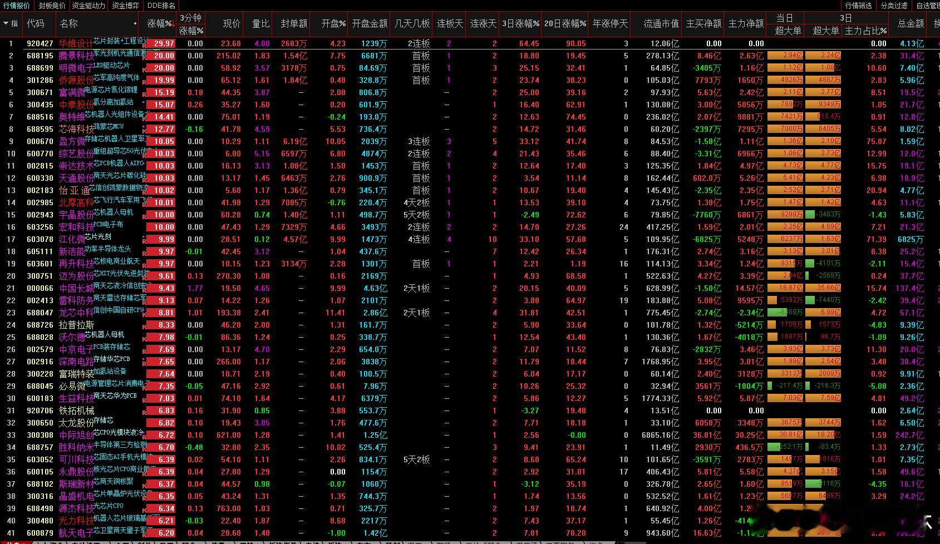Click stock name 中泰股份
940x544 pixels.
tap(76, 105)
